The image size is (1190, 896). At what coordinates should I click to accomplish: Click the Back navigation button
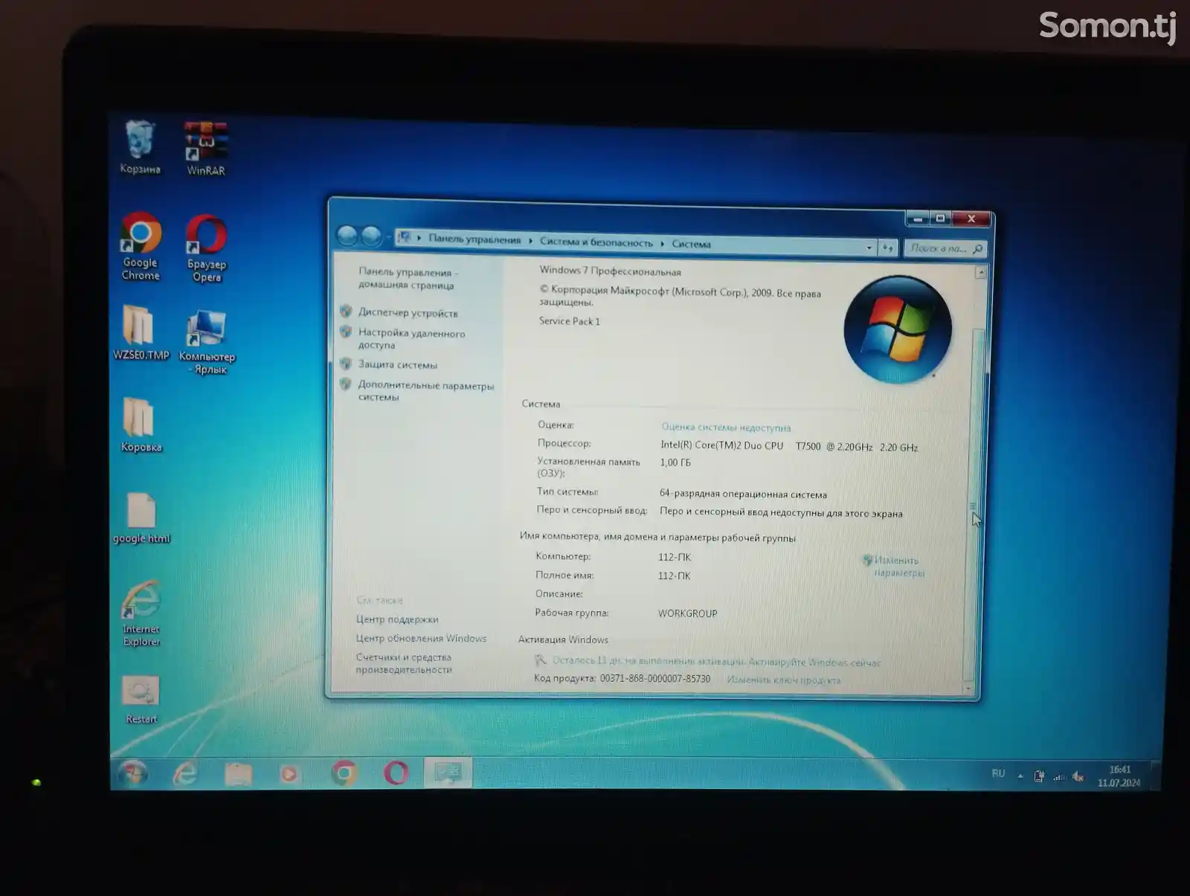[347, 236]
